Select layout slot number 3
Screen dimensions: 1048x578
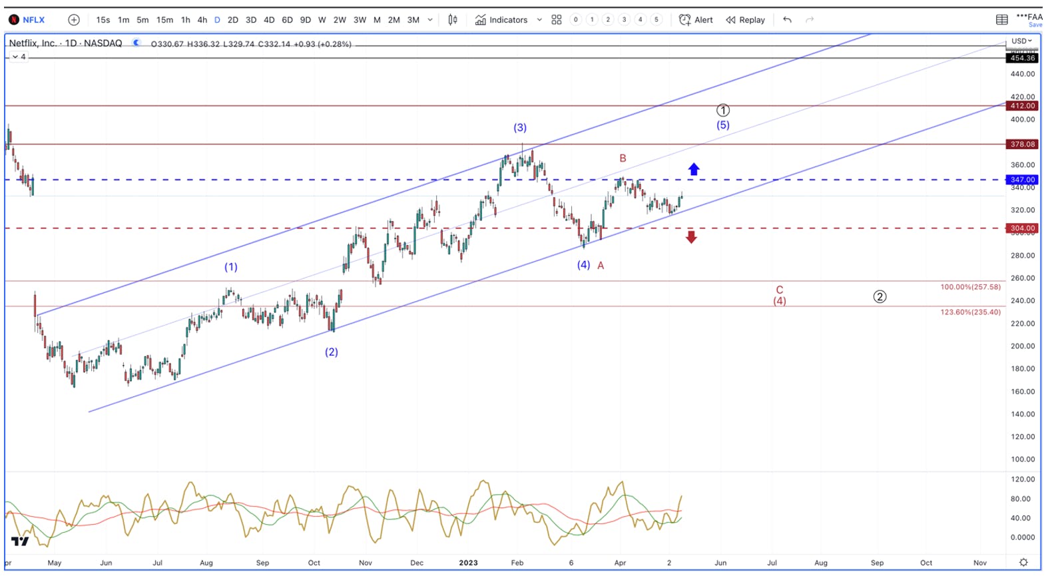tap(624, 20)
